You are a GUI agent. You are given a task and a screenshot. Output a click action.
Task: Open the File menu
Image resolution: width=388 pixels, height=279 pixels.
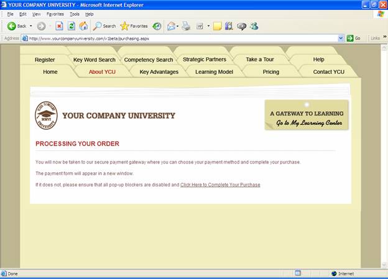pyautogui.click(x=10, y=14)
